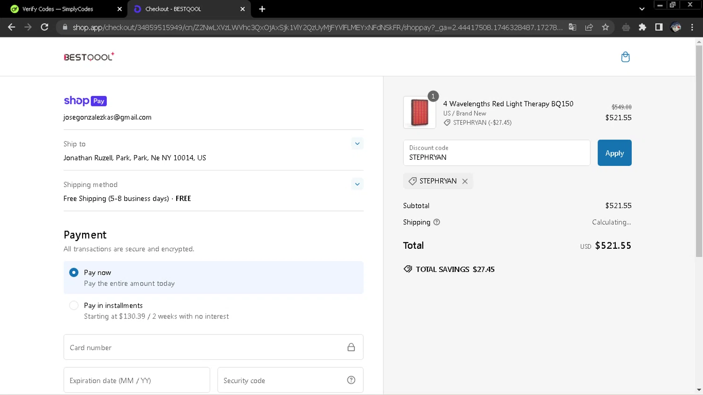Click the Shipping help question mark icon
The height and width of the screenshot is (395, 703).
tap(437, 222)
